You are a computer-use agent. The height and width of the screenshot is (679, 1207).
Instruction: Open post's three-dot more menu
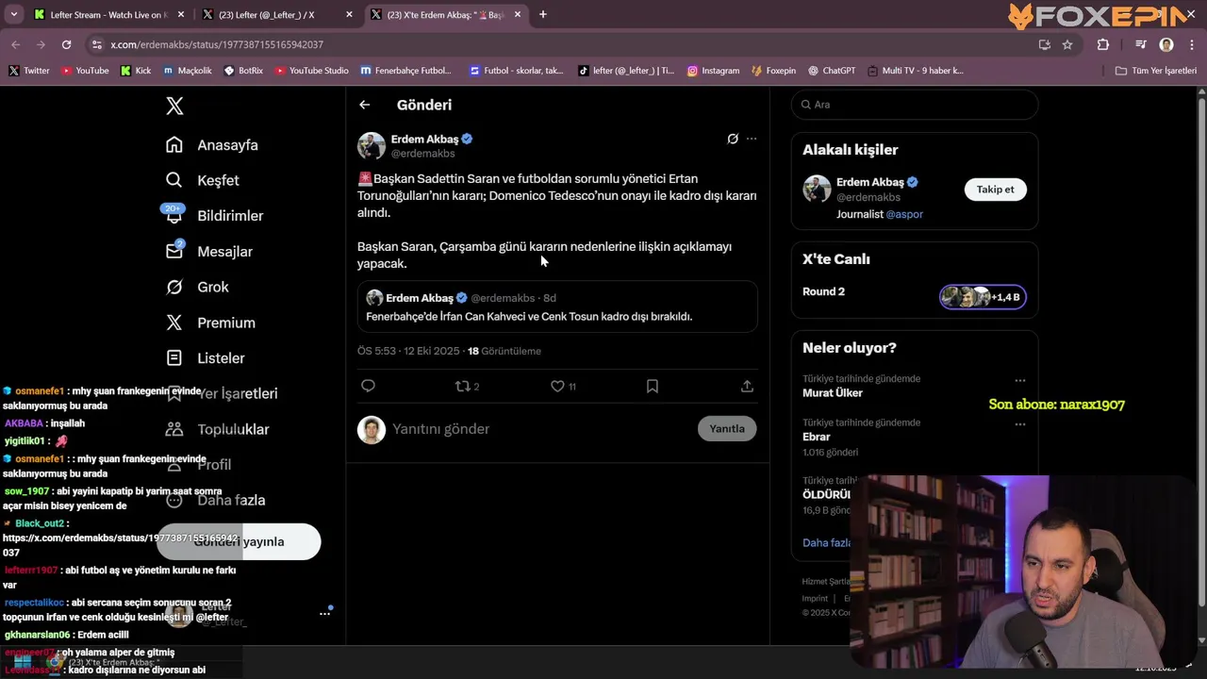pyautogui.click(x=752, y=139)
